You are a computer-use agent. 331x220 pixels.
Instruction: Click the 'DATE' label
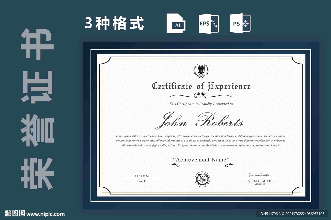[142, 181]
